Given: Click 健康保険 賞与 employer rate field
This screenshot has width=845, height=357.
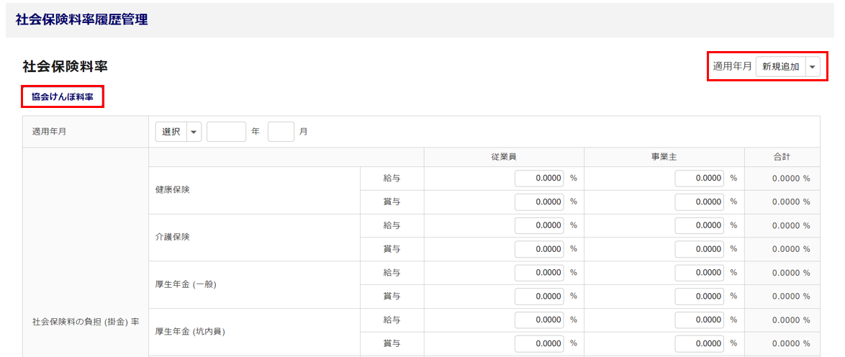Looking at the screenshot, I should pos(699,202).
